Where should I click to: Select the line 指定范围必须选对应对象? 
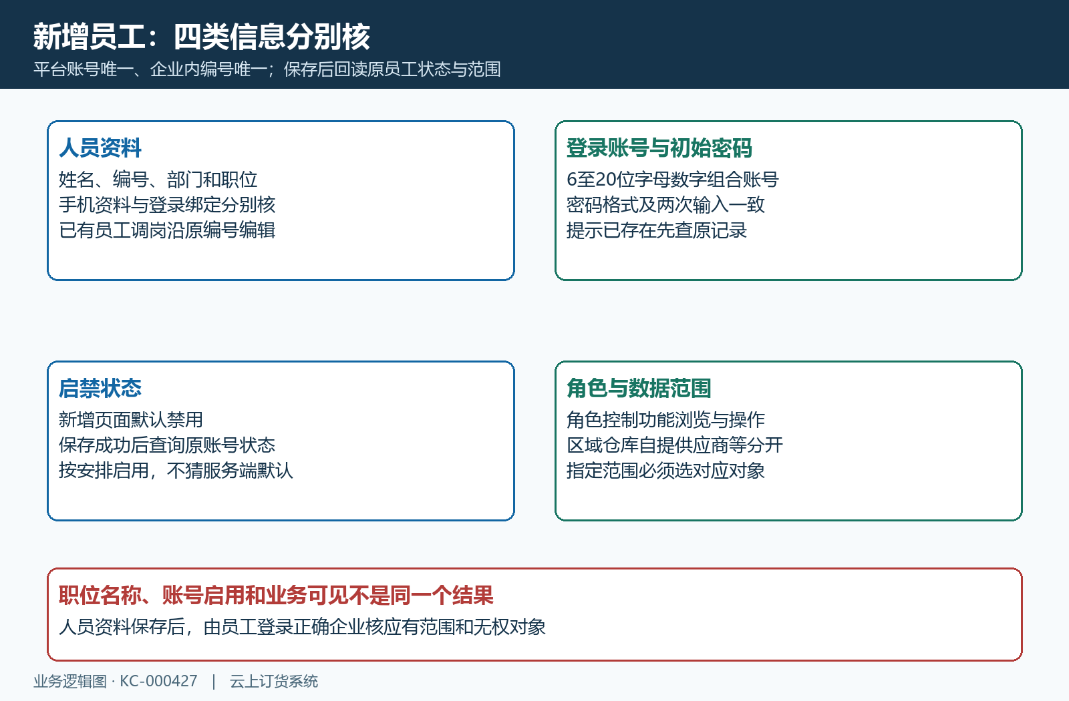click(665, 471)
